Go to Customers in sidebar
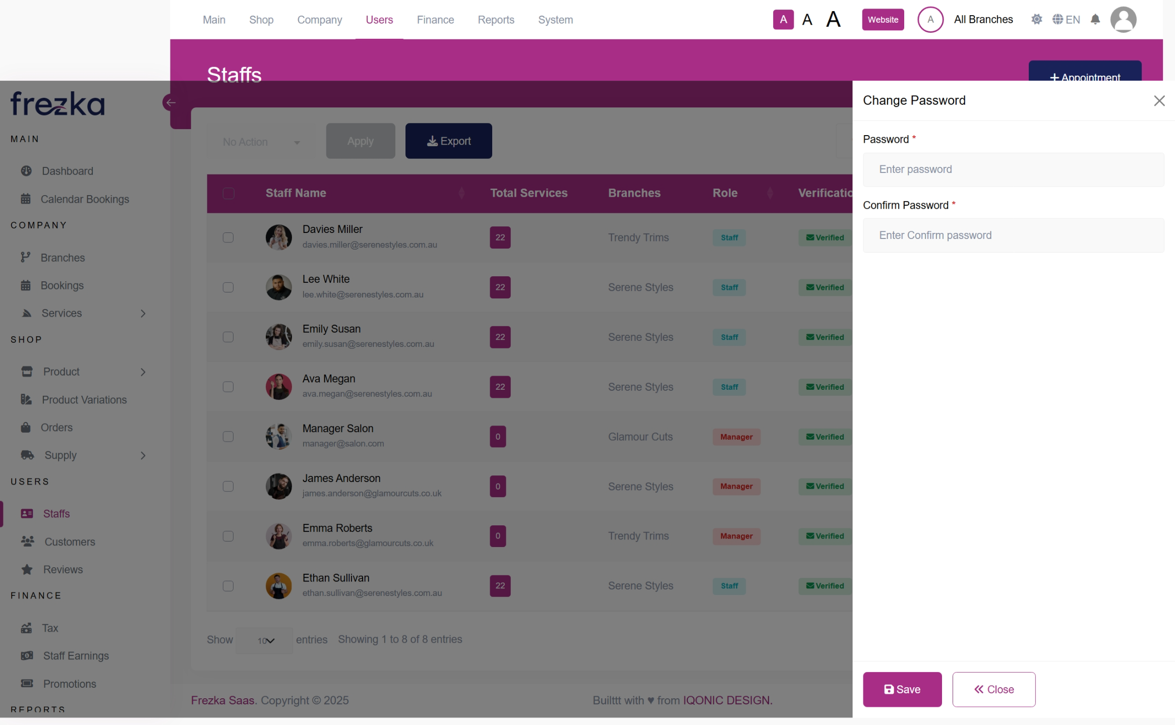Viewport: 1175px width, 725px height. (x=70, y=541)
